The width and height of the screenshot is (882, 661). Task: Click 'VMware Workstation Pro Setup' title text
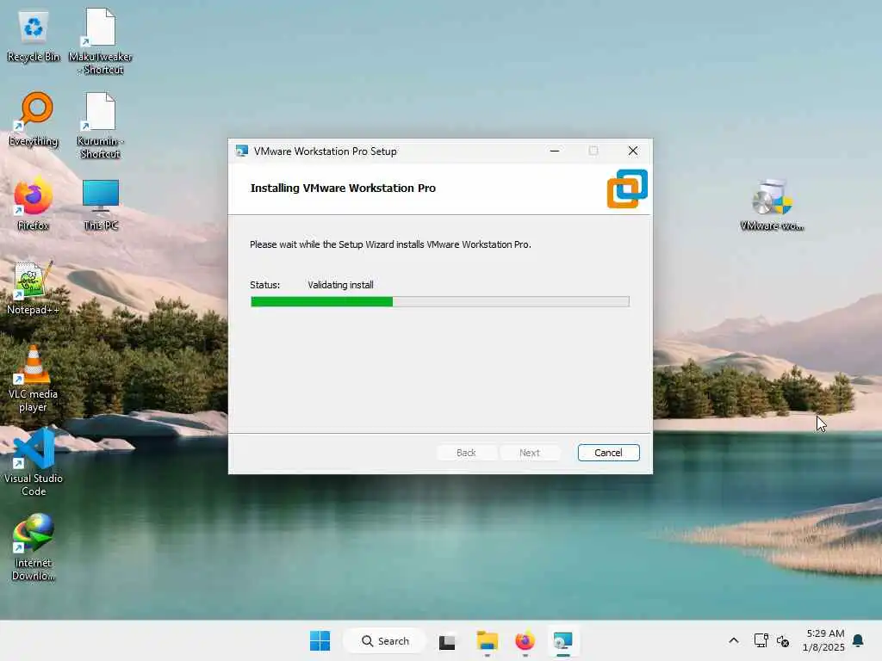[x=325, y=151]
